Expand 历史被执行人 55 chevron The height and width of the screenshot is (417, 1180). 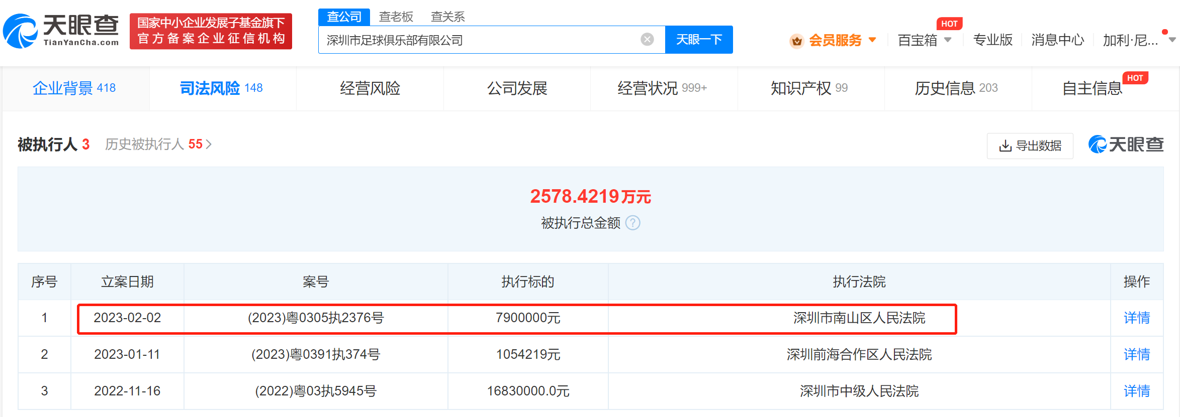209,145
